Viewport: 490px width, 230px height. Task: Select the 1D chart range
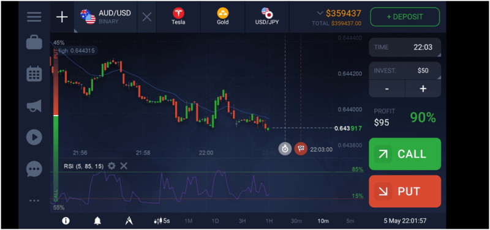(216, 221)
